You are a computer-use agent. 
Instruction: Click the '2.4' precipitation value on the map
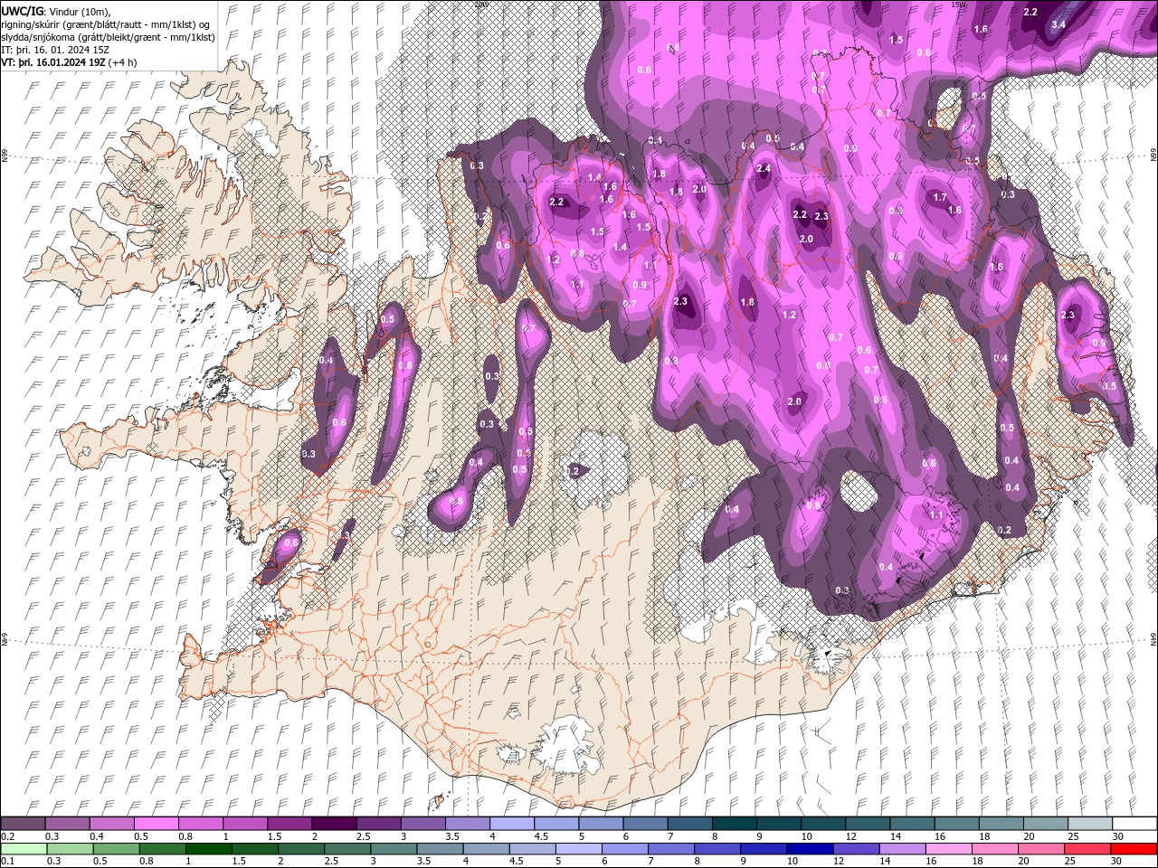click(x=764, y=169)
